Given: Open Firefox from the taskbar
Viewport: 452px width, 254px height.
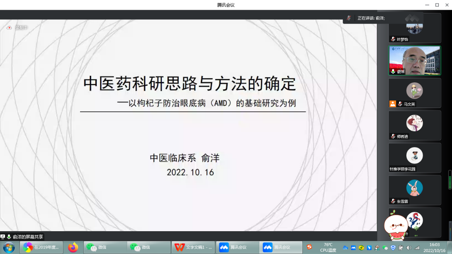Looking at the screenshot, I should 73,247.
